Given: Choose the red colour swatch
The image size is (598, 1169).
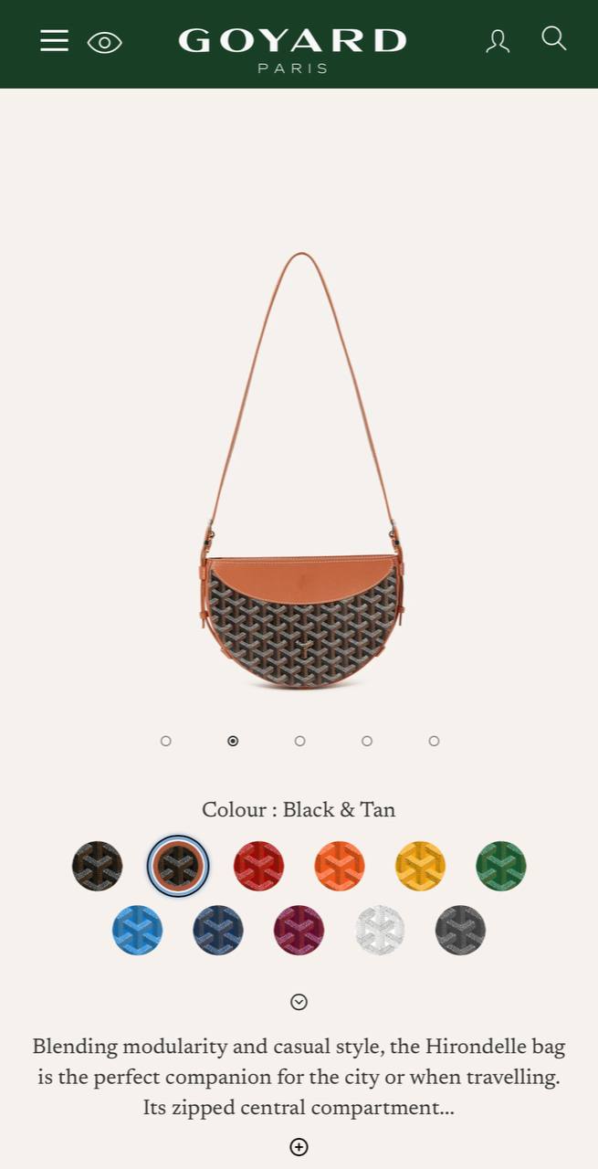Looking at the screenshot, I should click(258, 866).
